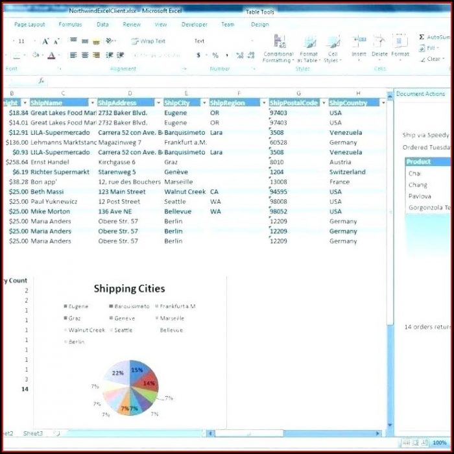Apply the red font color
Screen dimensions: 454x454
(x=51, y=55)
